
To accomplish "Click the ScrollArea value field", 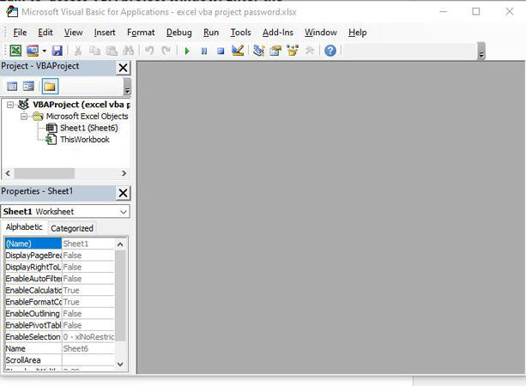I will pyautogui.click(x=88, y=360).
